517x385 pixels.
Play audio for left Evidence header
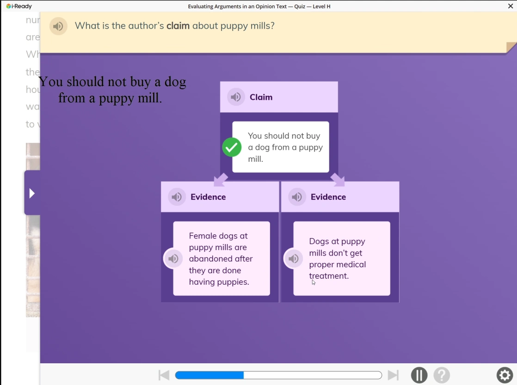click(x=177, y=197)
